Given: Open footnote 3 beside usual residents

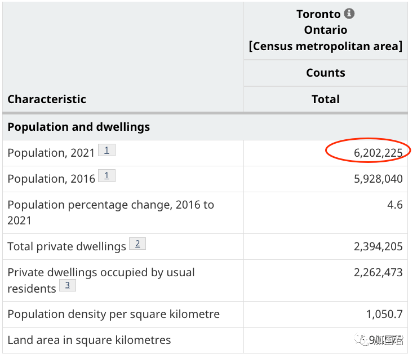Looking at the screenshot, I should [67, 286].
